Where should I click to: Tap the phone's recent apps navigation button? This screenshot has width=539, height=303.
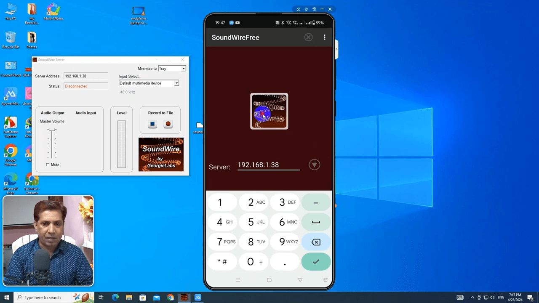coord(238,280)
